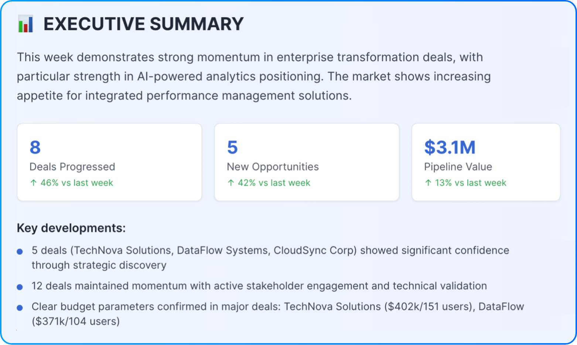Click the 'Key developments:' heading
The width and height of the screenshot is (577, 345).
point(71,228)
